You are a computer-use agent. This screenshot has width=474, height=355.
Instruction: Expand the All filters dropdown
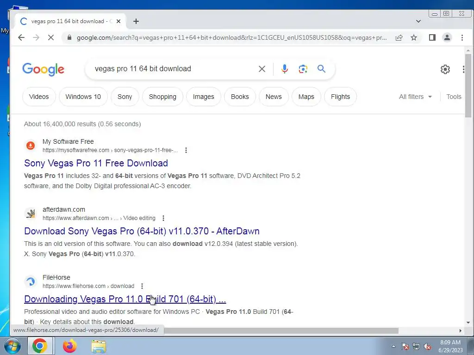point(415,97)
